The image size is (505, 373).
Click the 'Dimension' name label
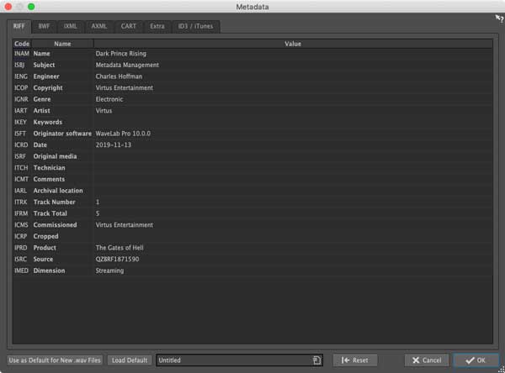click(49, 271)
